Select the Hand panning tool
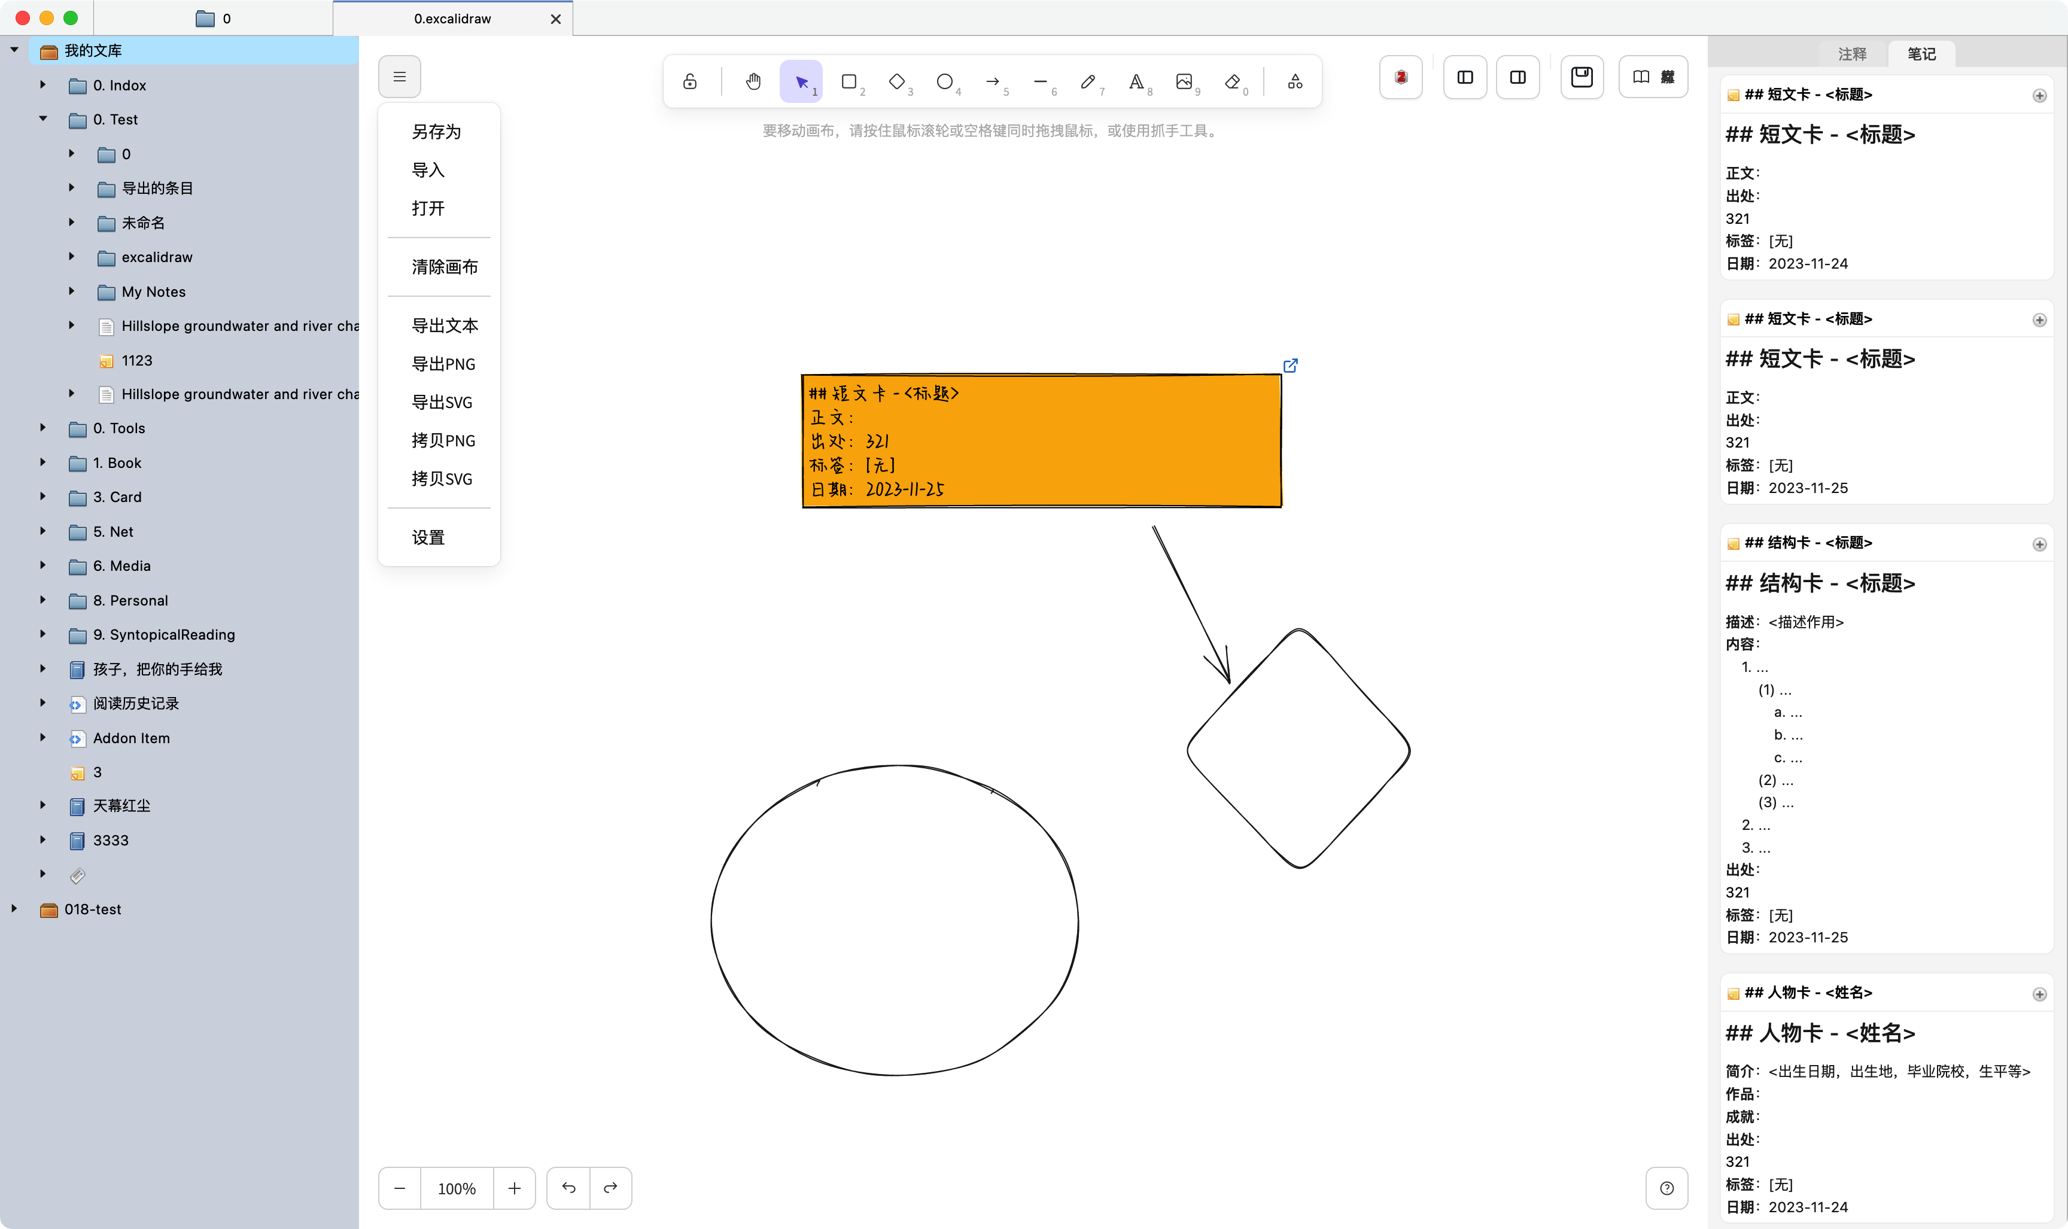This screenshot has width=2068, height=1229. pyautogui.click(x=753, y=81)
